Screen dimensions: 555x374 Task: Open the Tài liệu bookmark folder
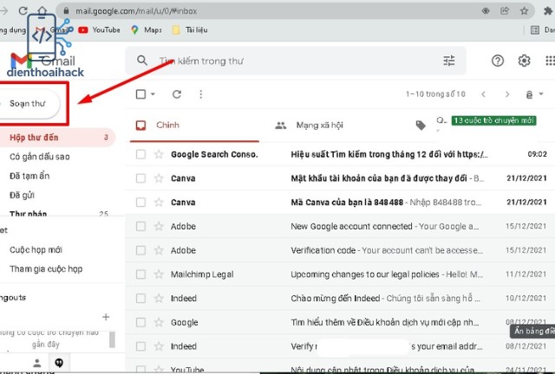click(x=190, y=30)
